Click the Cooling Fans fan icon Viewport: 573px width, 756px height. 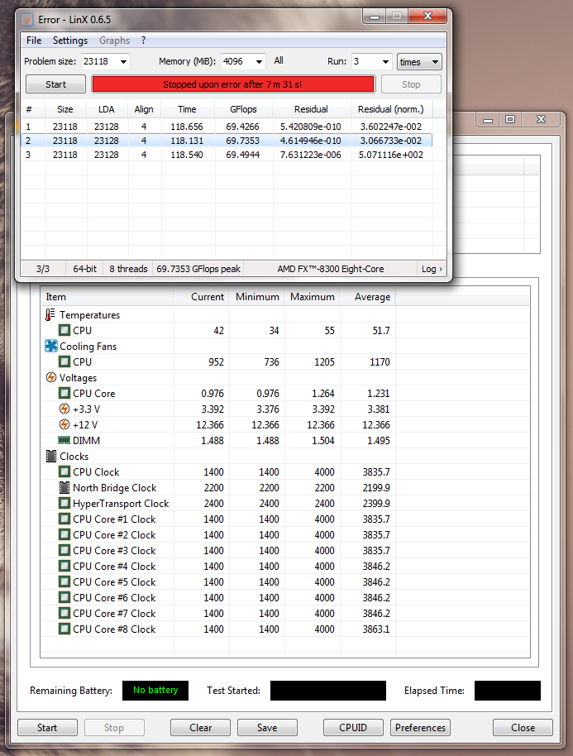point(51,347)
